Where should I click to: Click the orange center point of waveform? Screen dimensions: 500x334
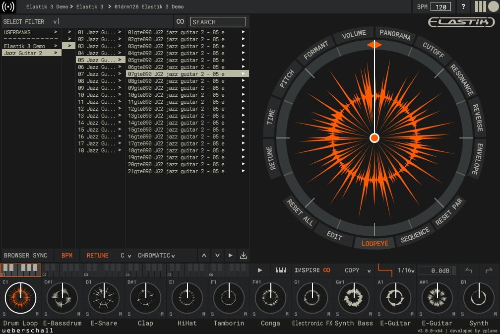(375, 138)
